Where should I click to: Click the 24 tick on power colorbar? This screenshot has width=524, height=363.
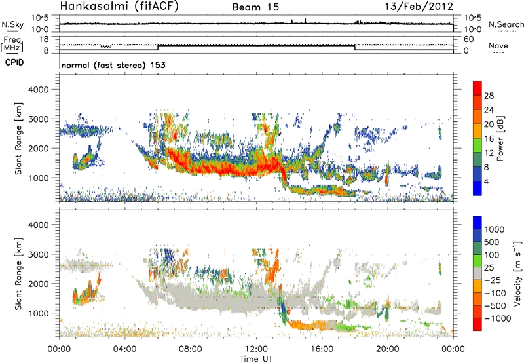click(488, 110)
